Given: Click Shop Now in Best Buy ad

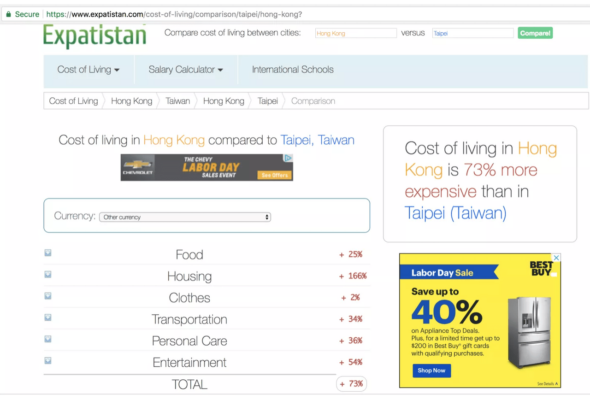Looking at the screenshot, I should 431,371.
